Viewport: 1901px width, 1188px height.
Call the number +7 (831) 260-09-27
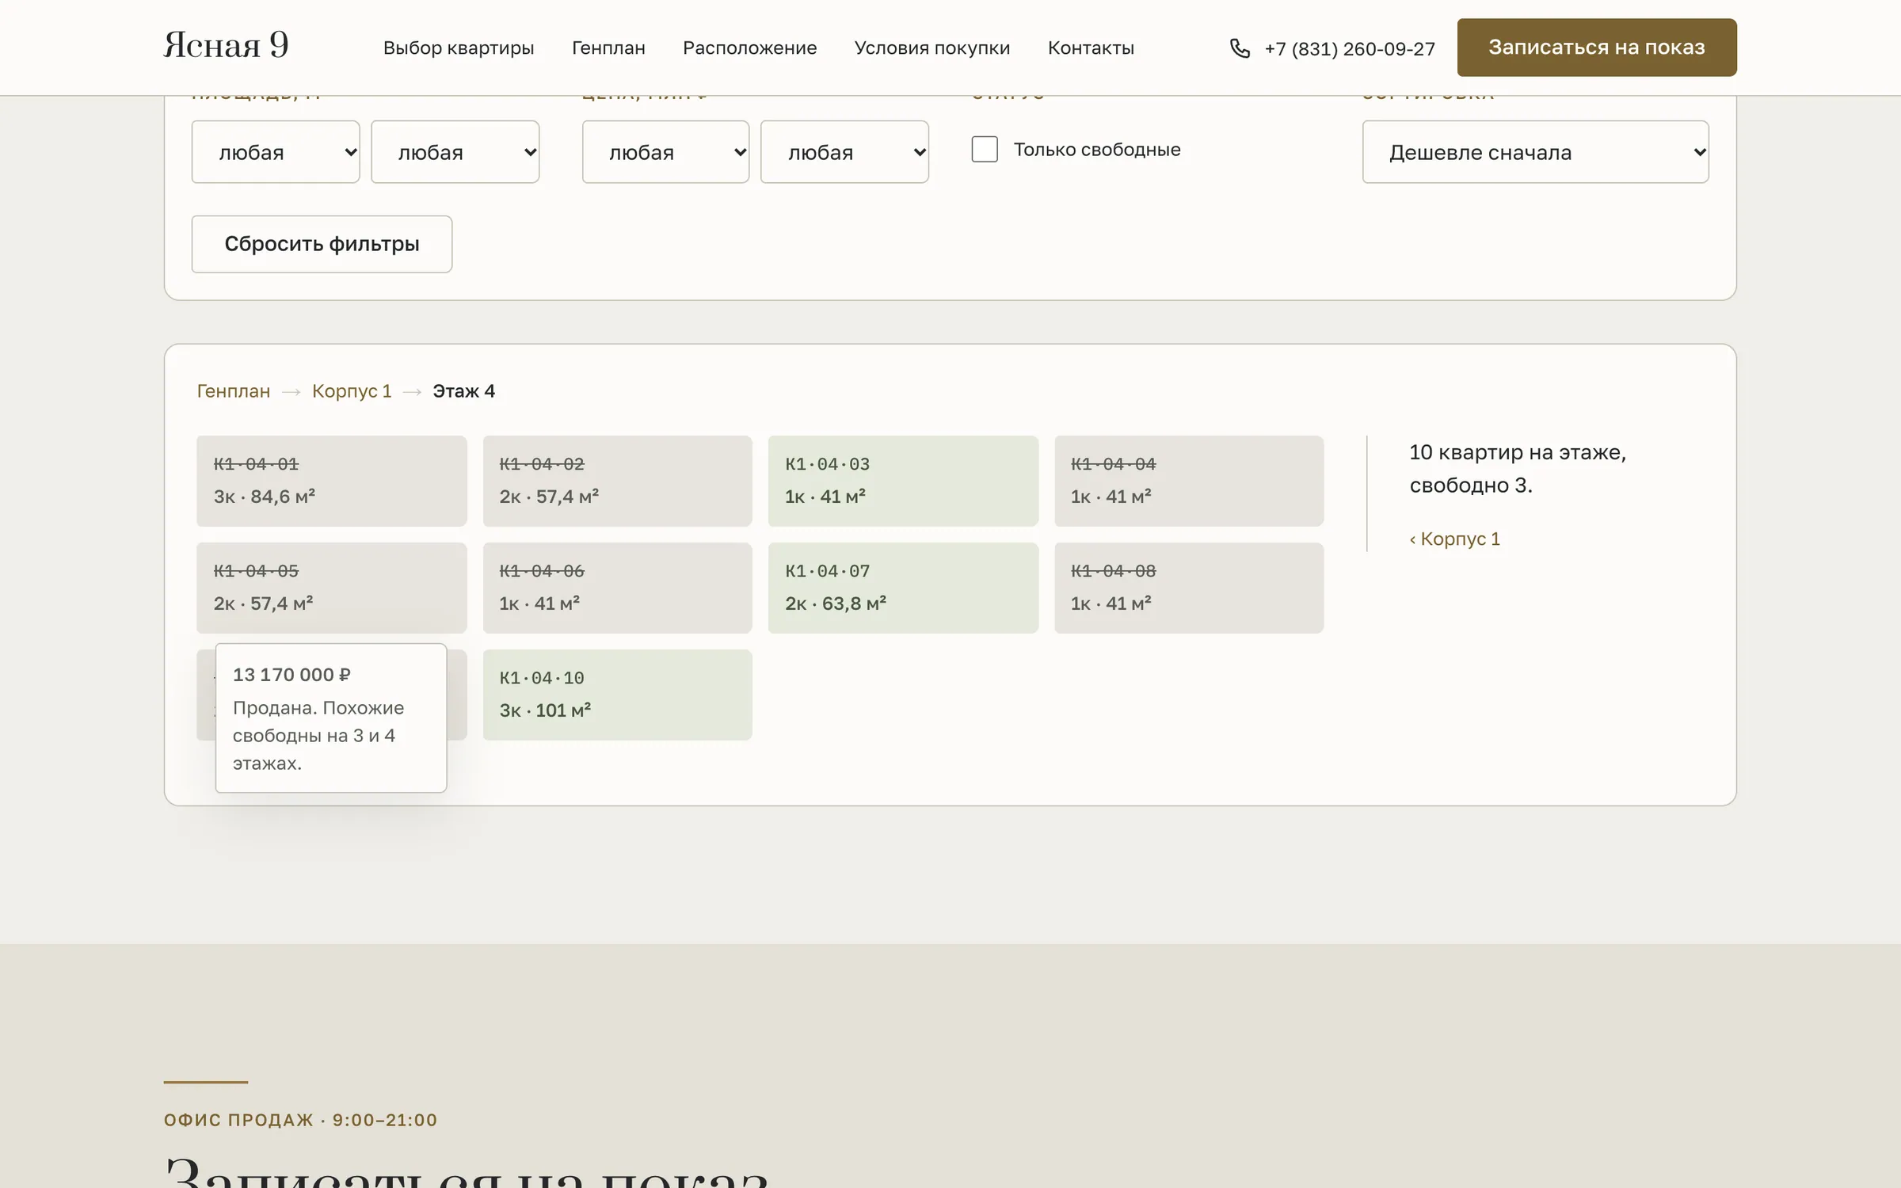coord(1350,49)
